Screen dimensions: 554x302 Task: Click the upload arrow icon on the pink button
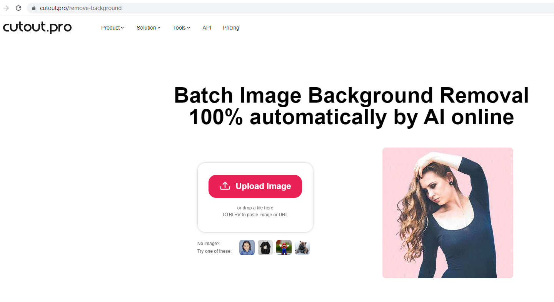[225, 186]
